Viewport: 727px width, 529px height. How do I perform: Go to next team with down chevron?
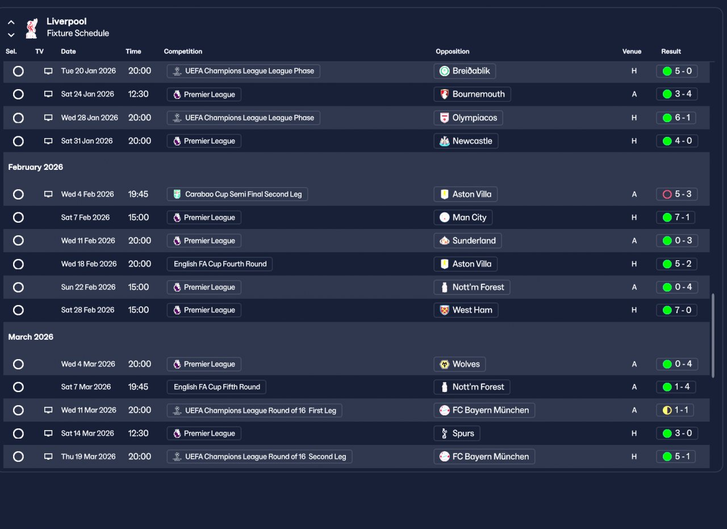point(11,35)
